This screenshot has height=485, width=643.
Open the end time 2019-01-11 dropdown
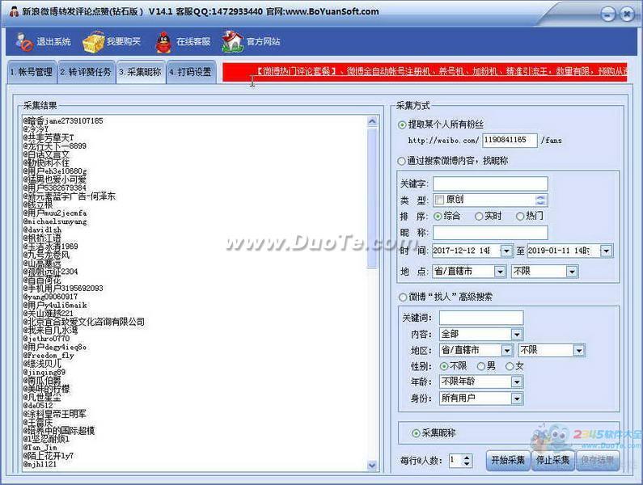(x=606, y=251)
